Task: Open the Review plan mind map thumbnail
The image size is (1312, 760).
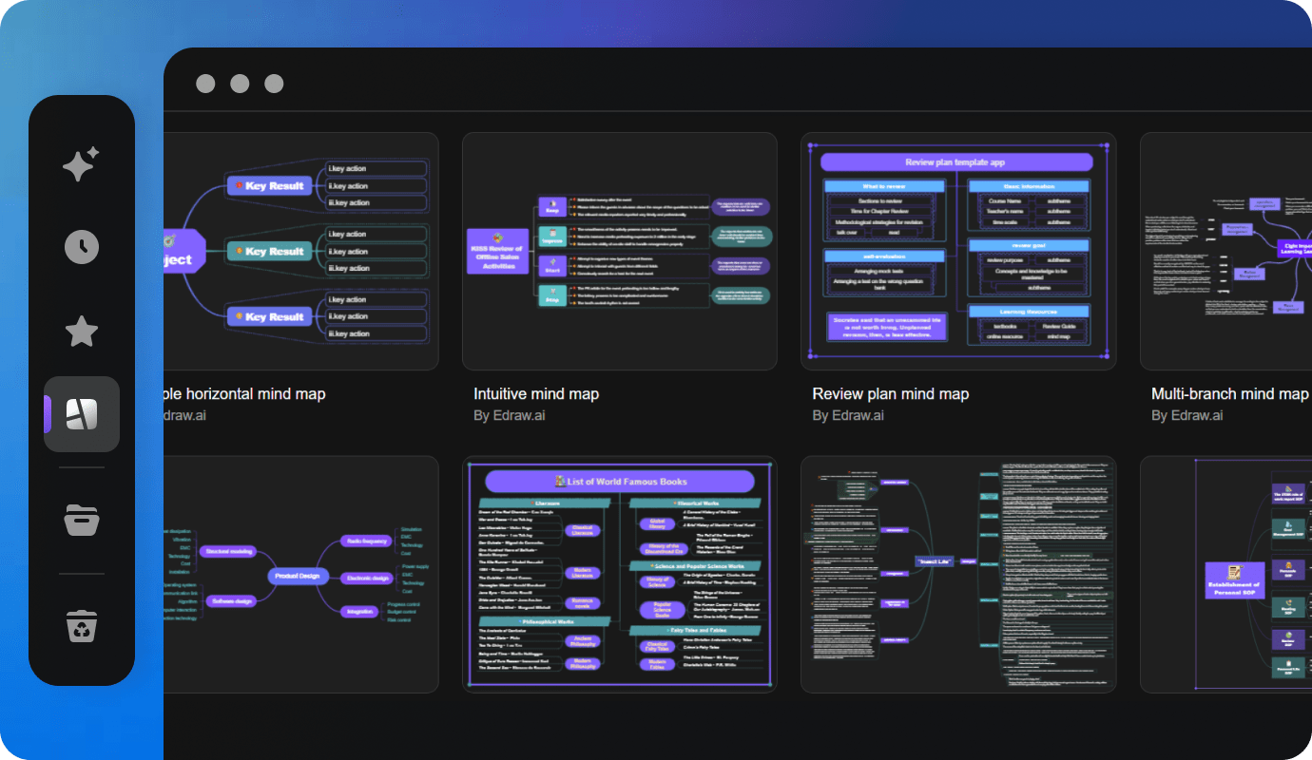Action: tap(958, 251)
